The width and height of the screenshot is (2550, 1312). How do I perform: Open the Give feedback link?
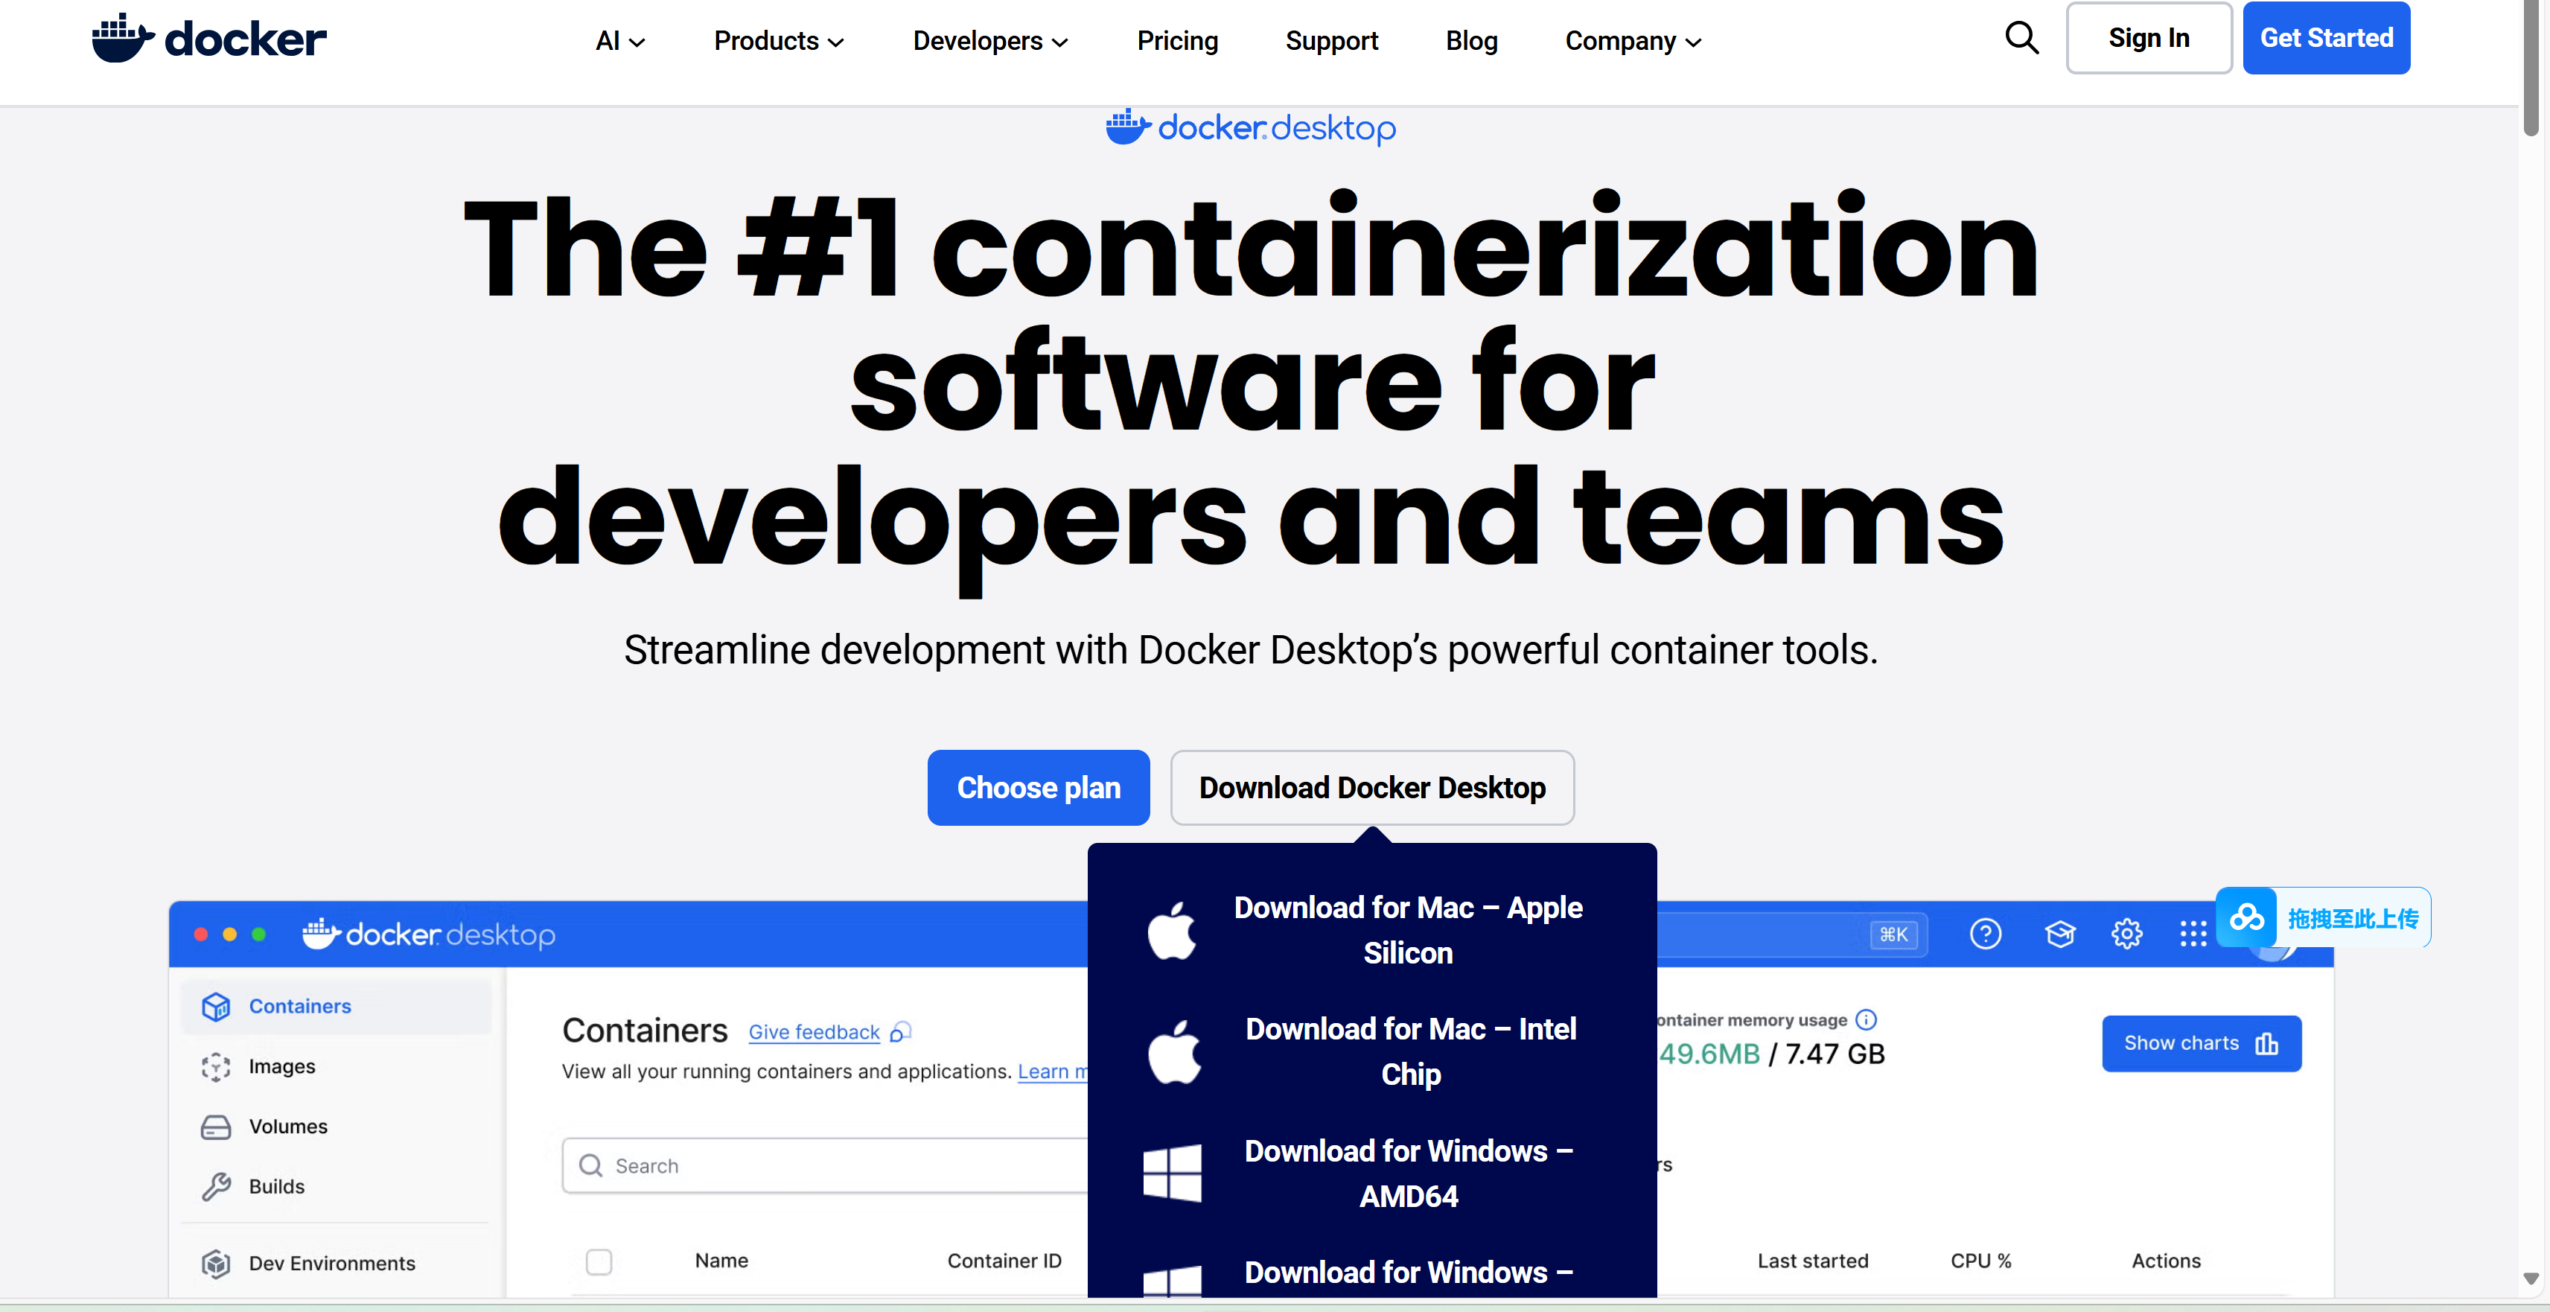[x=814, y=1032]
